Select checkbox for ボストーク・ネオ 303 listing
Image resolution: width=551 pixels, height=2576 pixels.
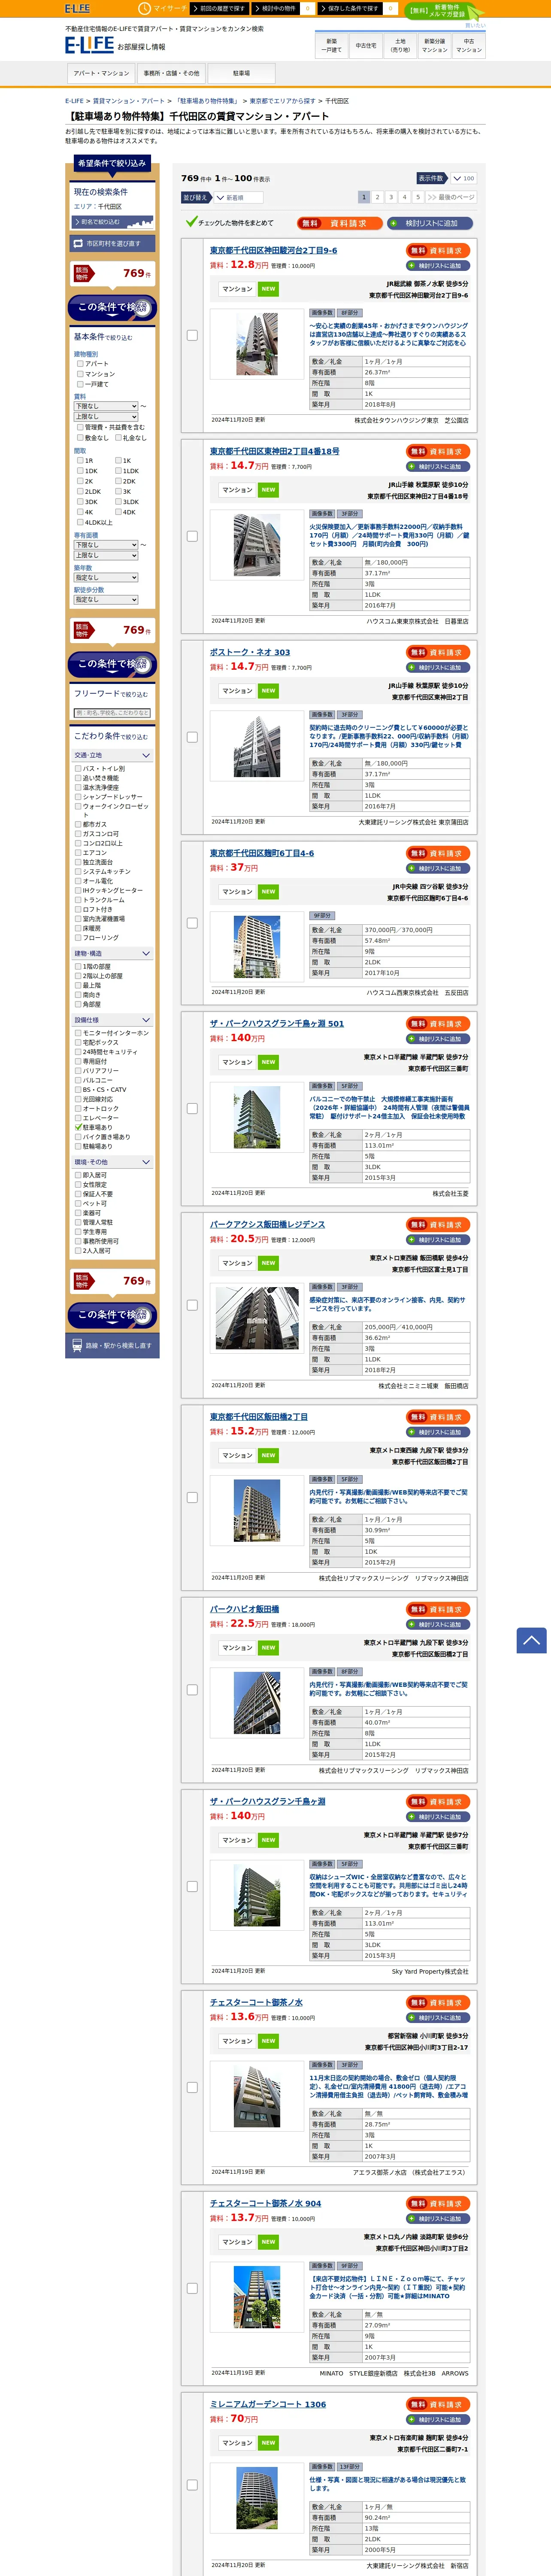192,737
